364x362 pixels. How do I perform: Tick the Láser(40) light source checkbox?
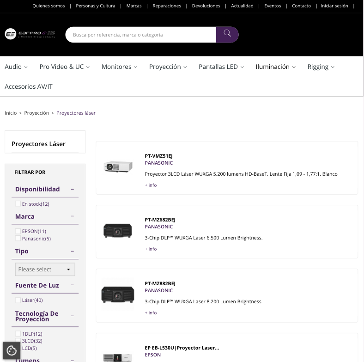tap(18, 300)
